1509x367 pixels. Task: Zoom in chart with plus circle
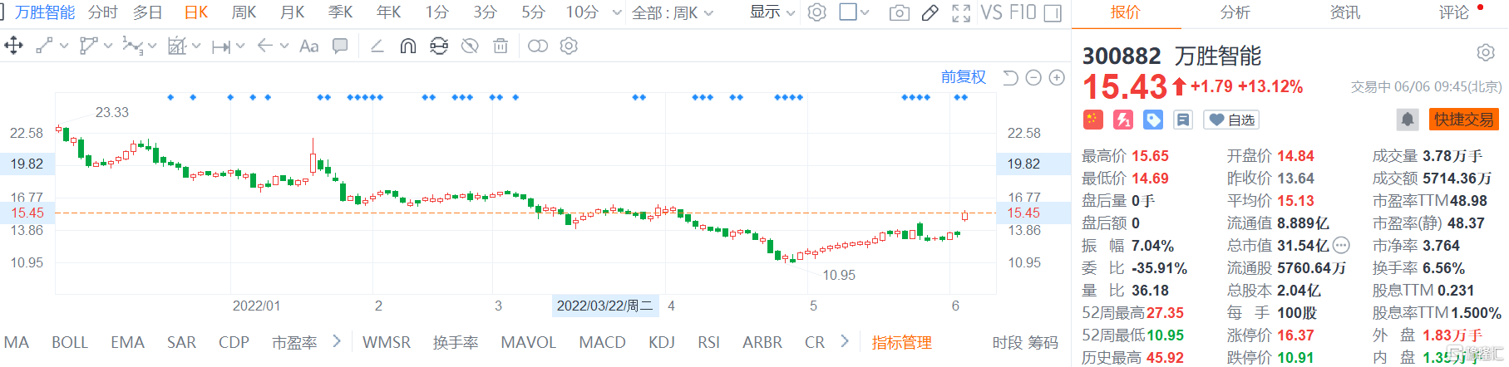click(1057, 78)
